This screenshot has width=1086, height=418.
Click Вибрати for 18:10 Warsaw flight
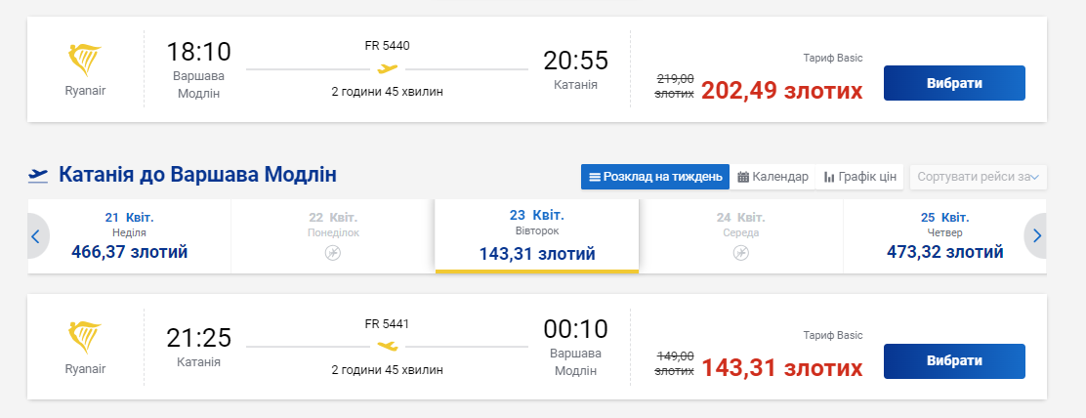click(953, 83)
